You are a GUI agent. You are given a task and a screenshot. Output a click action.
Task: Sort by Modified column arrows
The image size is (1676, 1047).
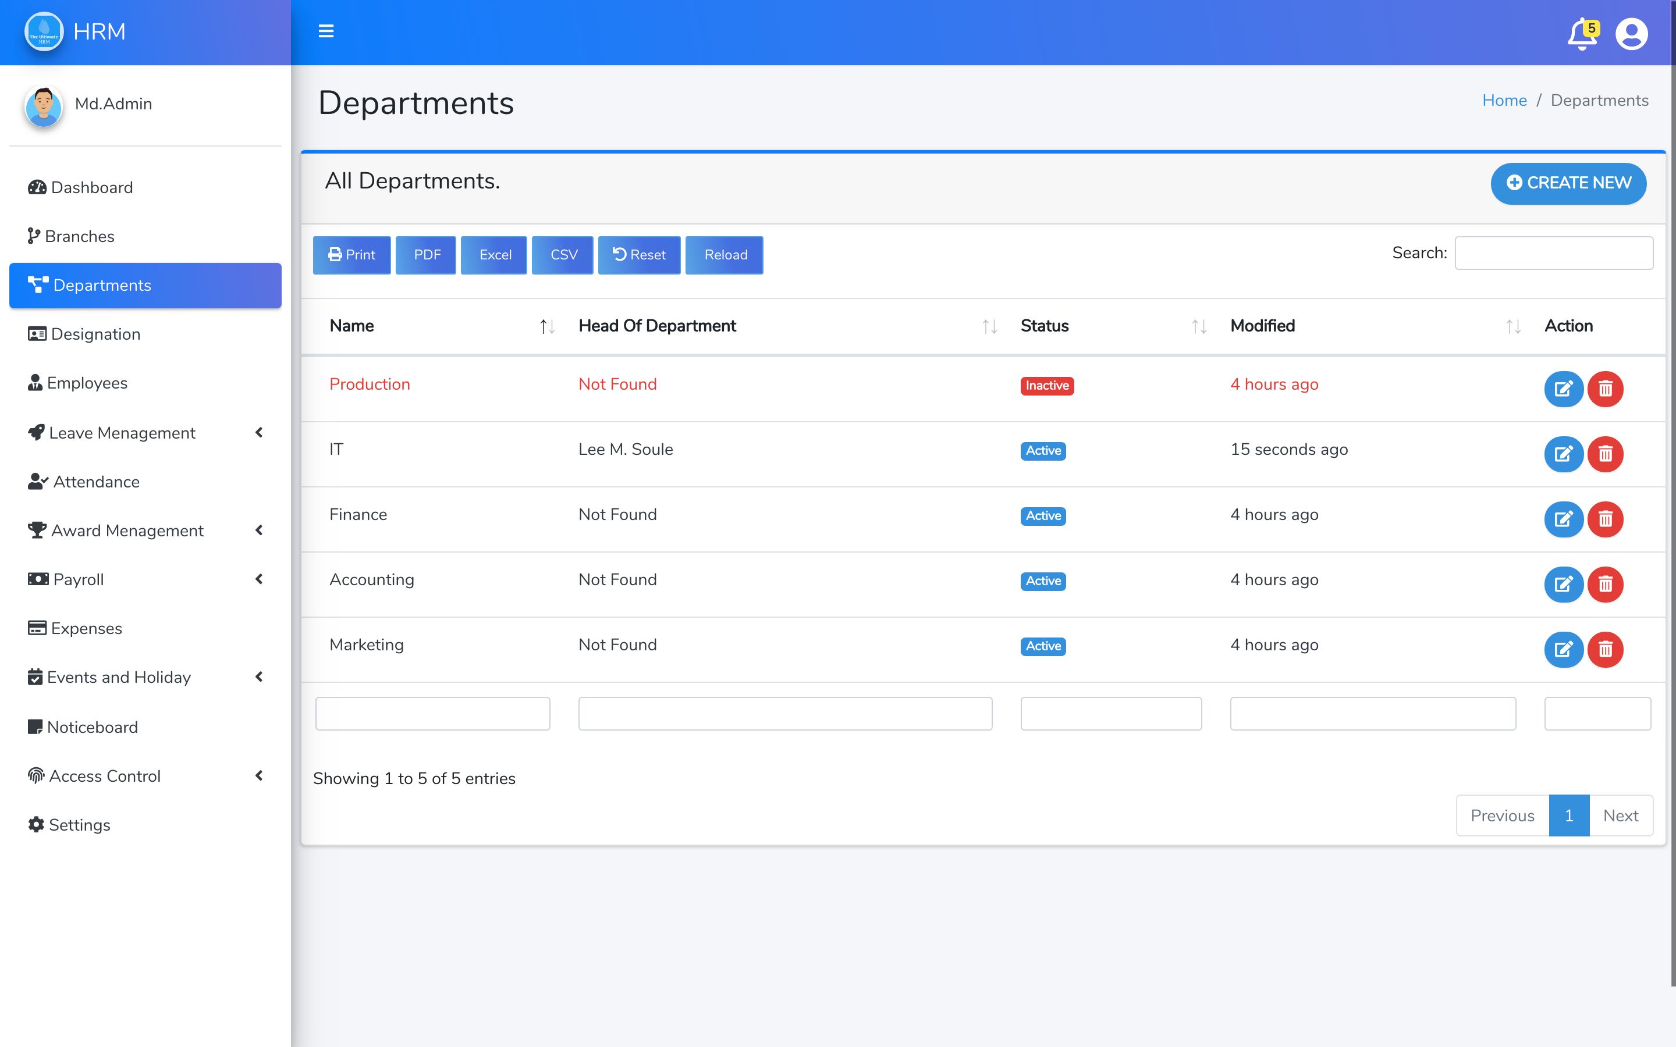1513,326
